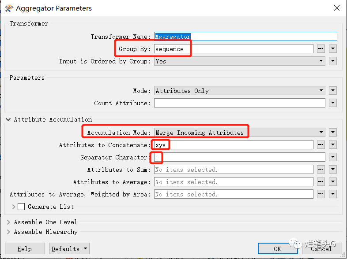
Task: Open arrow menu for Weighted by Area
Action: pos(333,194)
